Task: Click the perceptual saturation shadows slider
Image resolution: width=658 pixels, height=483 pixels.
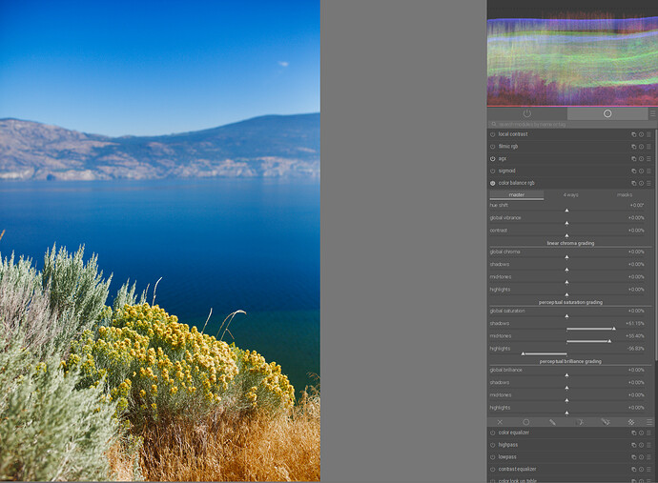Action: pos(566,325)
